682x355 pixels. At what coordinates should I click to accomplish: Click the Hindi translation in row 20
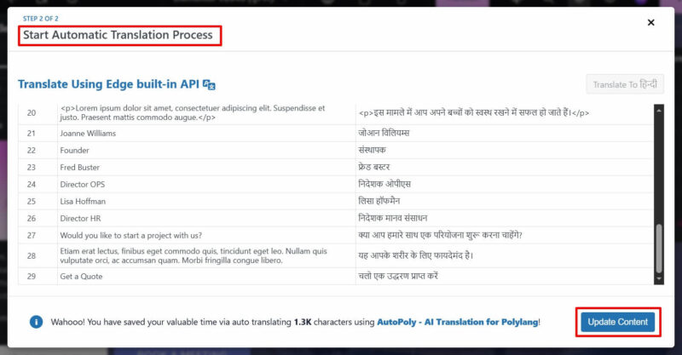point(474,112)
